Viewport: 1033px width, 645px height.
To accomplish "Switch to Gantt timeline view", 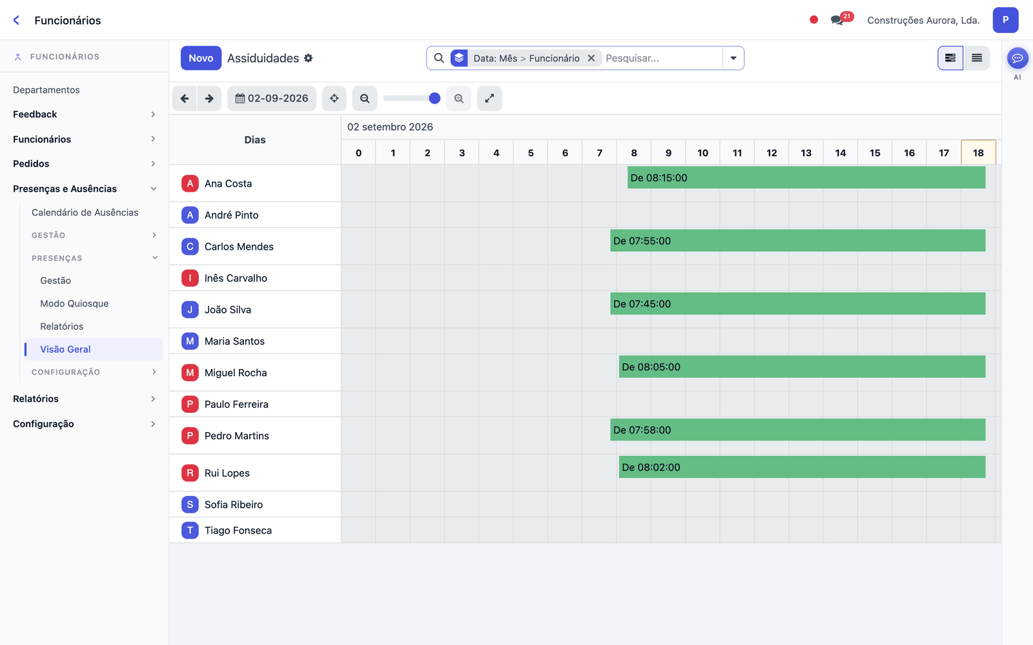I will pyautogui.click(x=950, y=58).
